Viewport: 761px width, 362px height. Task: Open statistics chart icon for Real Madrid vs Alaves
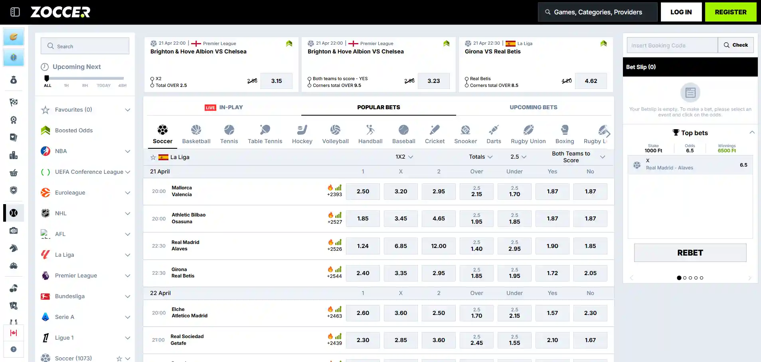tap(338, 242)
